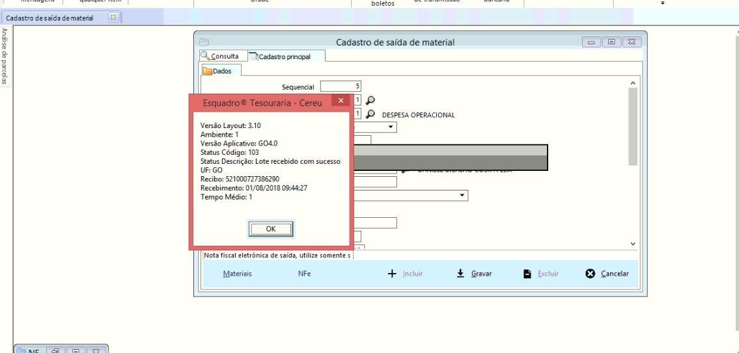The image size is (739, 353).
Task: Close the Cadastro de saída de material window
Action: point(632,42)
